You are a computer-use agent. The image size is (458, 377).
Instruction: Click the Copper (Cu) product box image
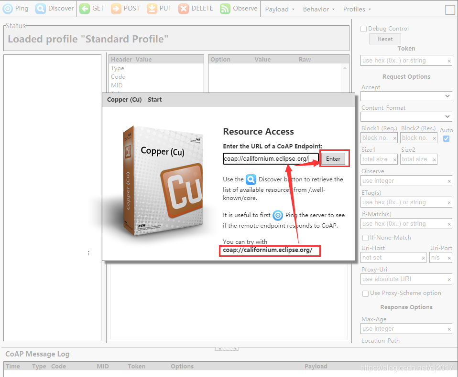point(163,181)
